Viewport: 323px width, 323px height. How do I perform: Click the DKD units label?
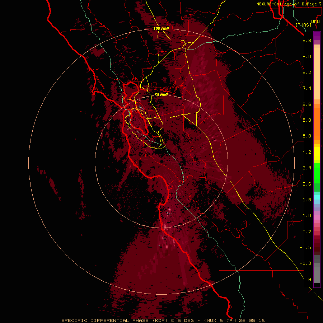point(315,22)
